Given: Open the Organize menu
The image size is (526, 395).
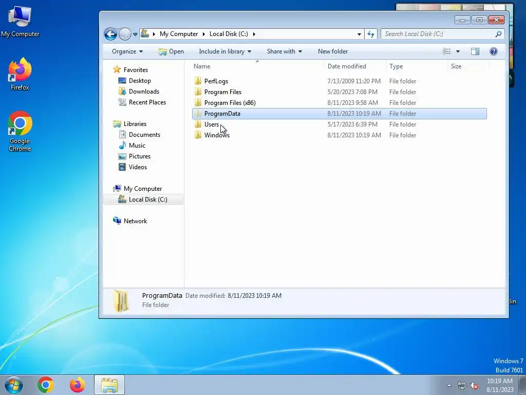Looking at the screenshot, I should point(127,51).
